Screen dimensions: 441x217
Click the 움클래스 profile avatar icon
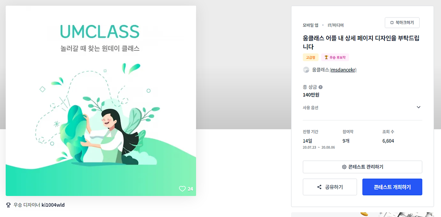pos(306,70)
